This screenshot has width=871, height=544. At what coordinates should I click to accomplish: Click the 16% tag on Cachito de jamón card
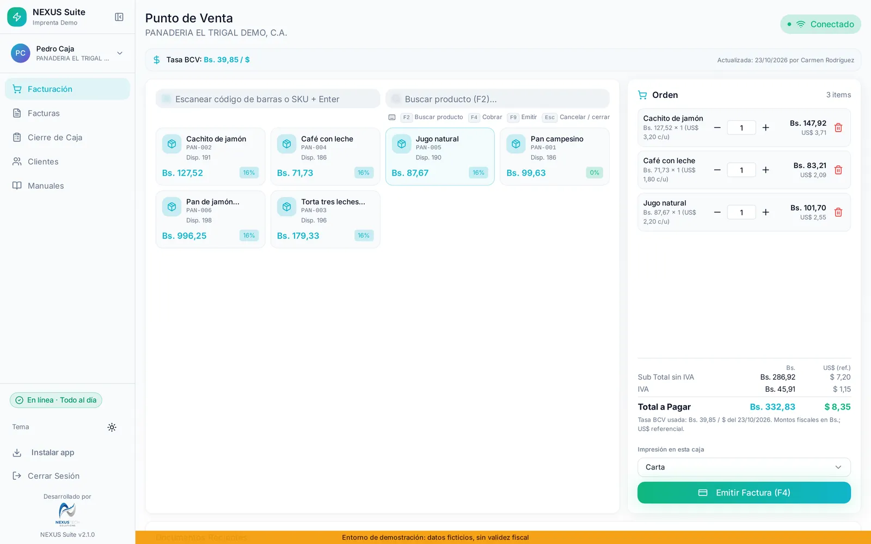click(x=249, y=172)
